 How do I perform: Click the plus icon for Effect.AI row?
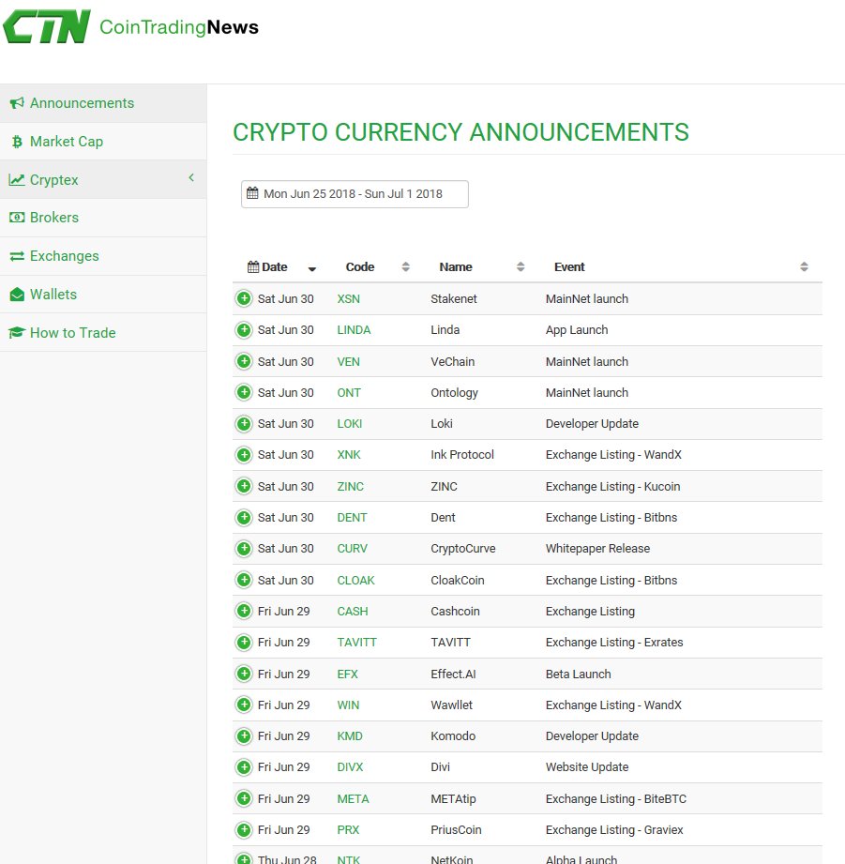click(x=244, y=674)
